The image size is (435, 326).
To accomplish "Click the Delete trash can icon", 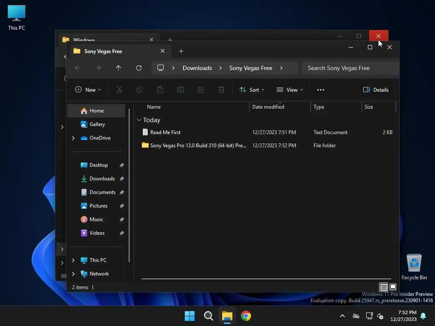I will 221,90.
